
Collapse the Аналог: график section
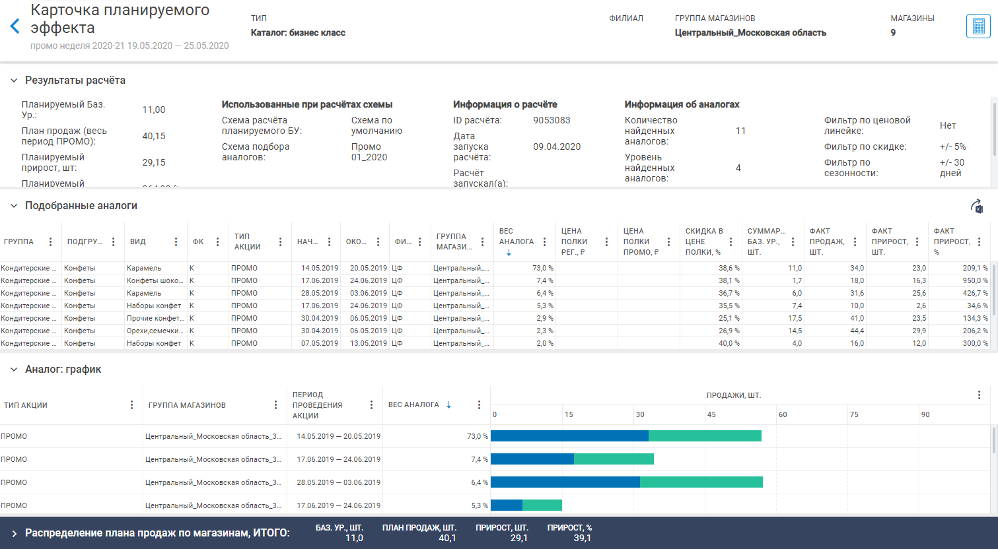(x=14, y=370)
